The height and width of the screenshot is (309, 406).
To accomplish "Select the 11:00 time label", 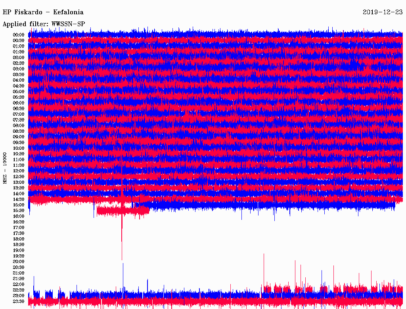I will [x=19, y=160].
